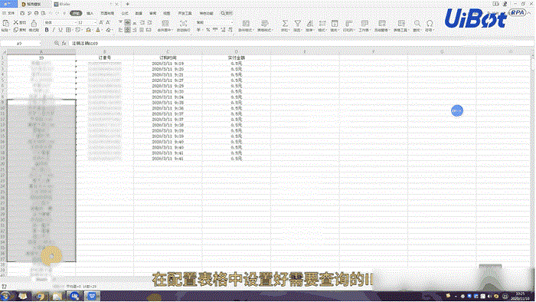Click the AutoSum sigma icon
Viewport: 536px width, 302px height.
(285, 23)
